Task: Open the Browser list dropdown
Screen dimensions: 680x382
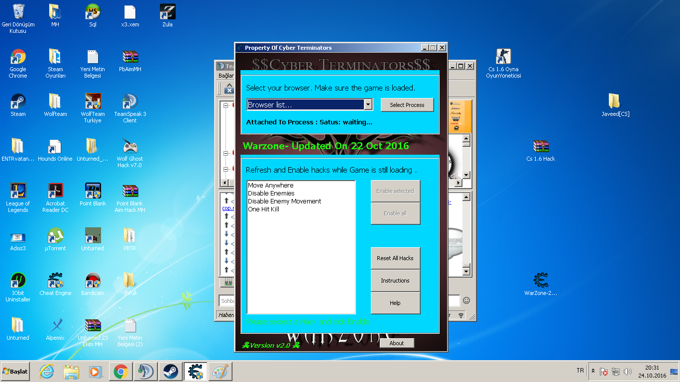Action: coord(368,104)
